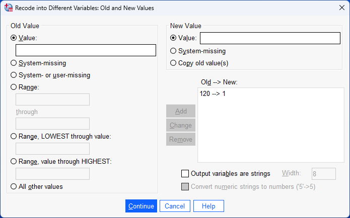Viewport: 350px width, 218px height.
Task: Select New Value 'Value' radio button
Action: (174, 38)
